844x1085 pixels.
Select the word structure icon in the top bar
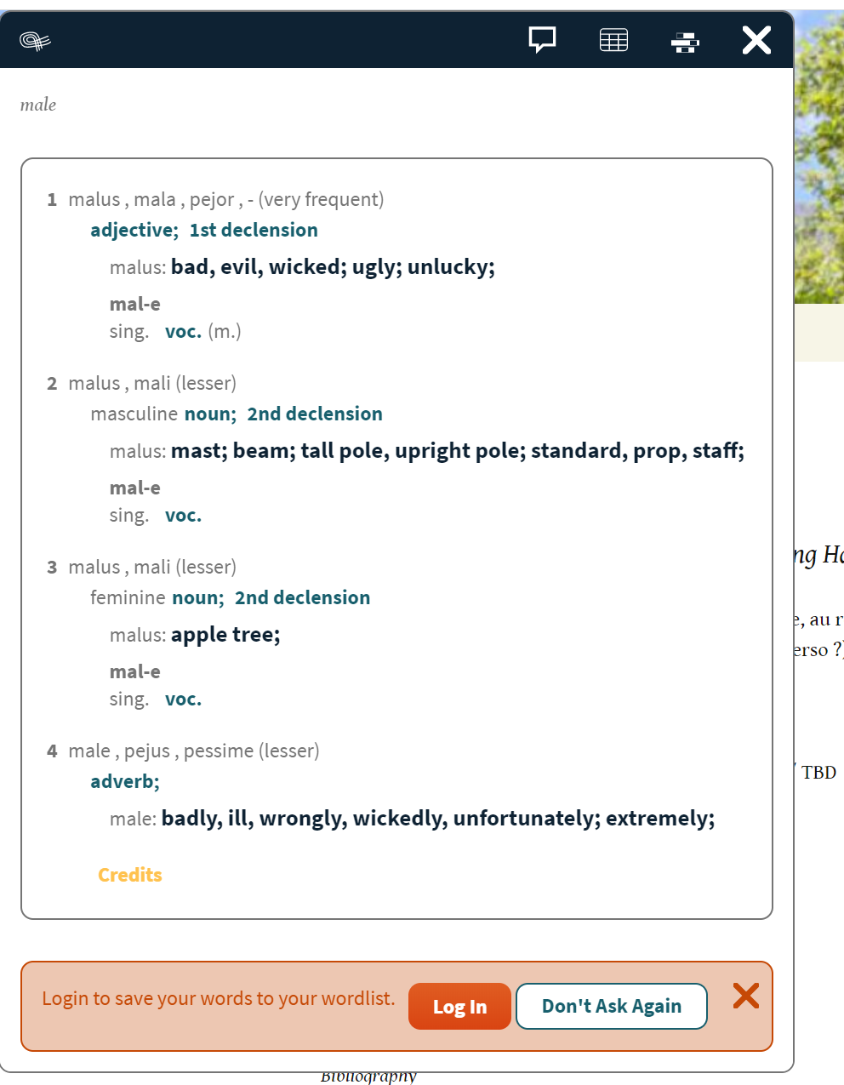tap(685, 39)
